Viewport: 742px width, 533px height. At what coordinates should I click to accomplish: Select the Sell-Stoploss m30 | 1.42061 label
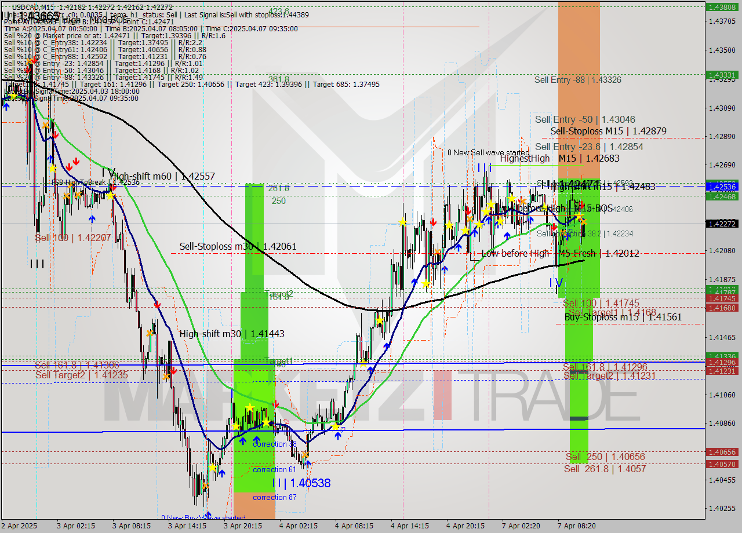(239, 246)
